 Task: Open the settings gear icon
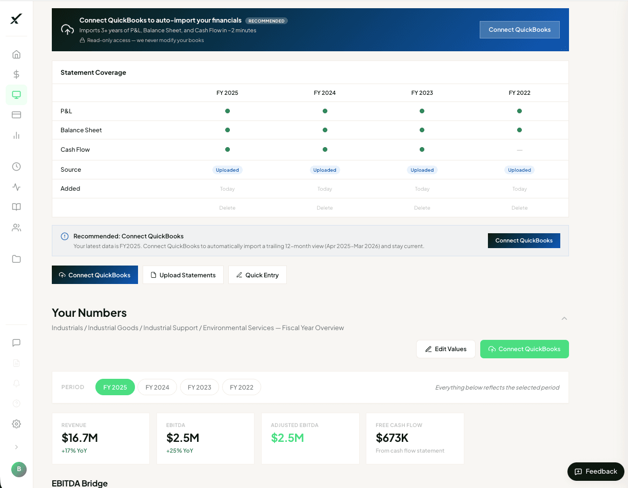tap(16, 423)
